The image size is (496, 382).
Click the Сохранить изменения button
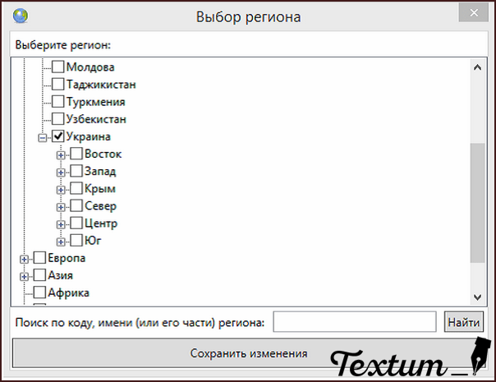coord(248,353)
